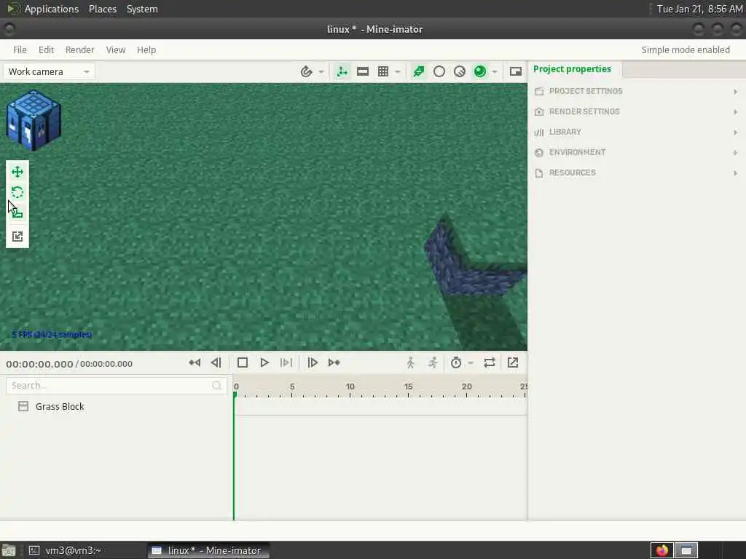
Task: Open the View menu
Action: [116, 50]
